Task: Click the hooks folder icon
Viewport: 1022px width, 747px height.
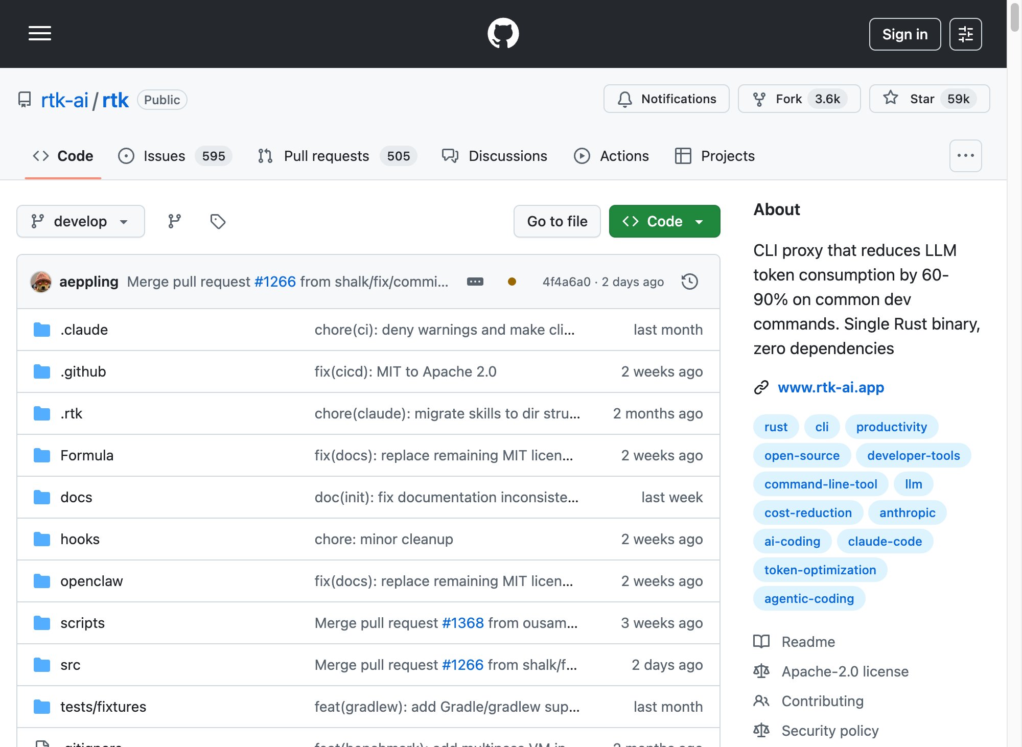Action: coord(42,539)
